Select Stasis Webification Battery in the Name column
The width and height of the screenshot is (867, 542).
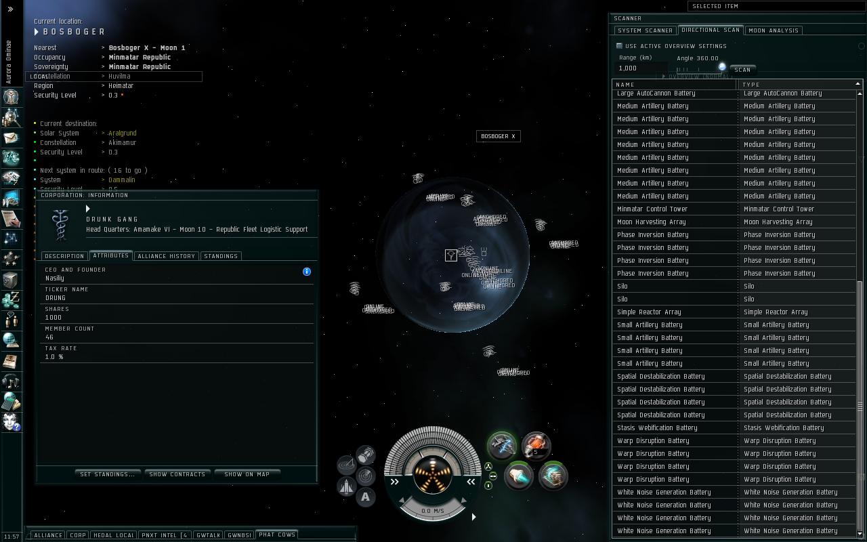point(675,428)
